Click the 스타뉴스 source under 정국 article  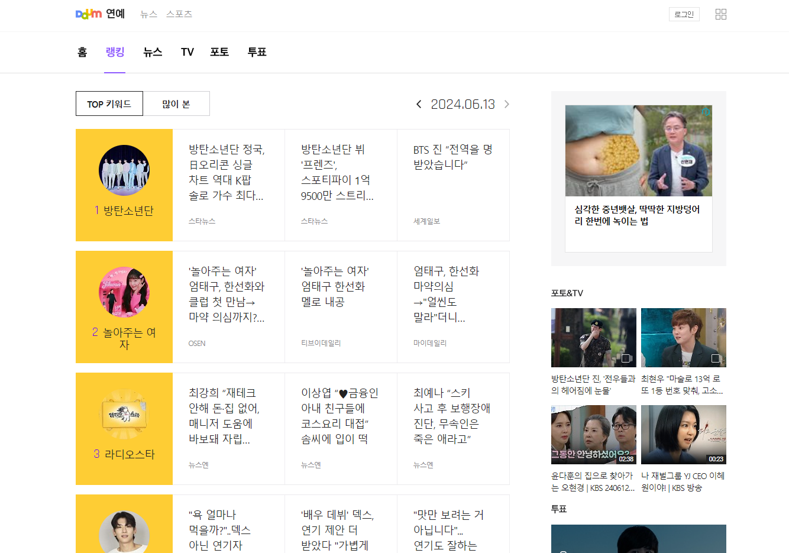pyautogui.click(x=202, y=221)
